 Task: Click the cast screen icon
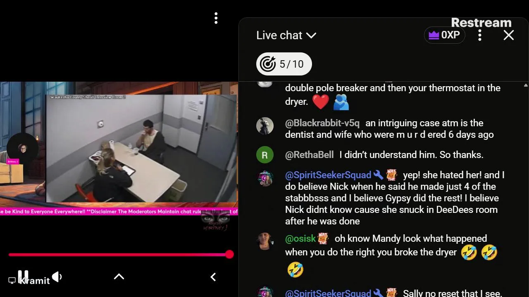12,280
